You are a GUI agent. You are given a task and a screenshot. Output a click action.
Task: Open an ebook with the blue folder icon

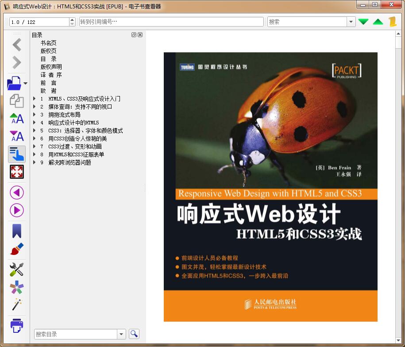(14, 83)
